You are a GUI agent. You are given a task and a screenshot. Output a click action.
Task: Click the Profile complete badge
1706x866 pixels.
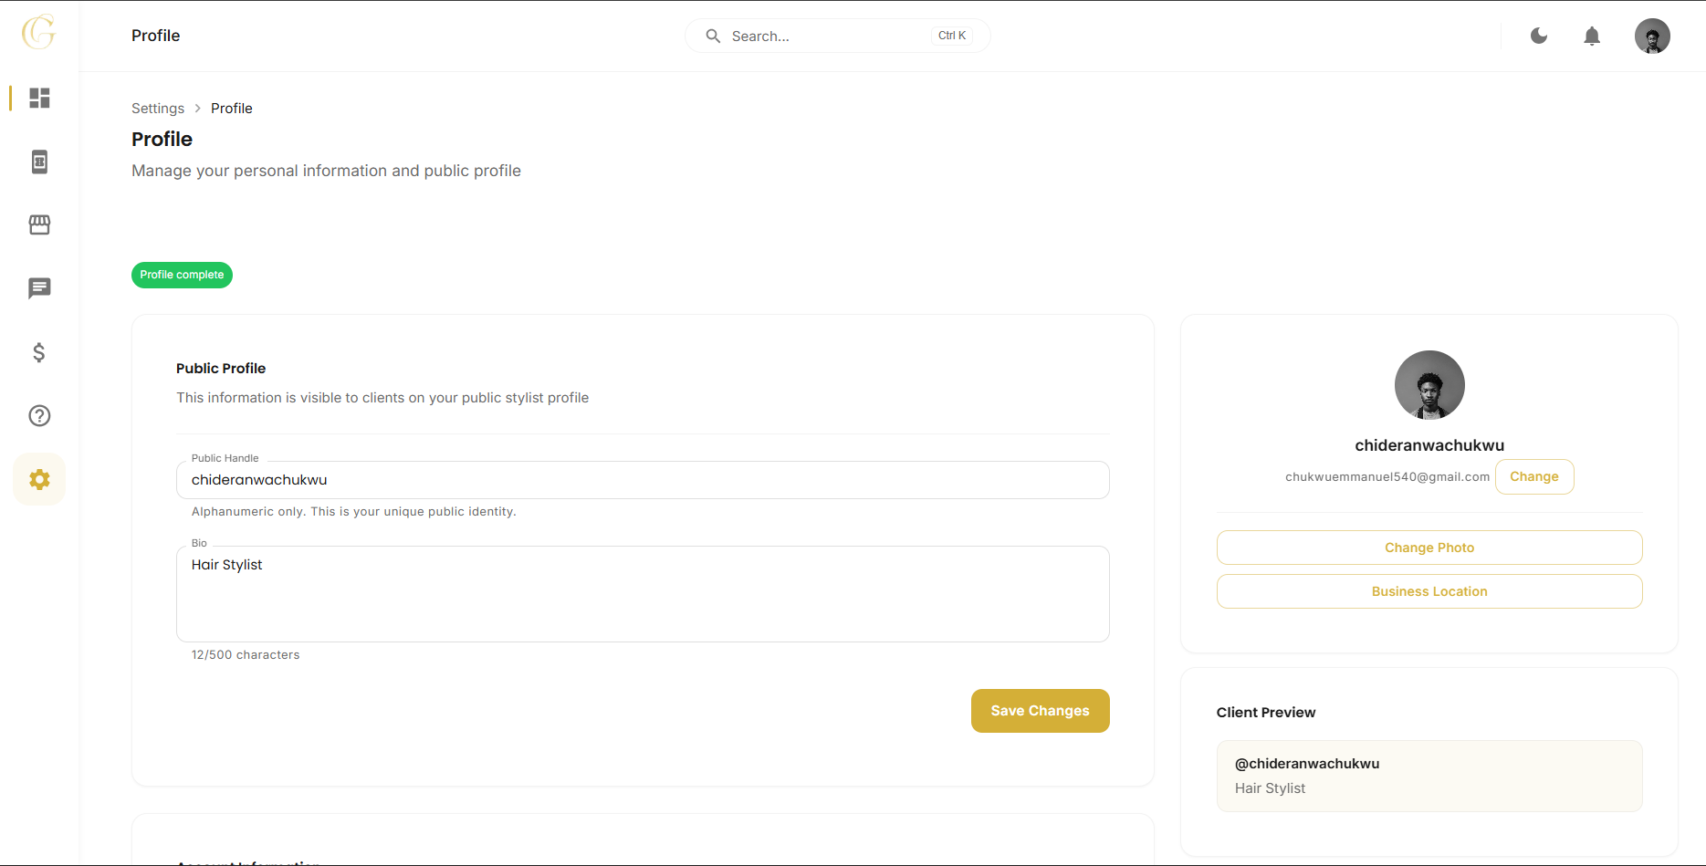182,275
